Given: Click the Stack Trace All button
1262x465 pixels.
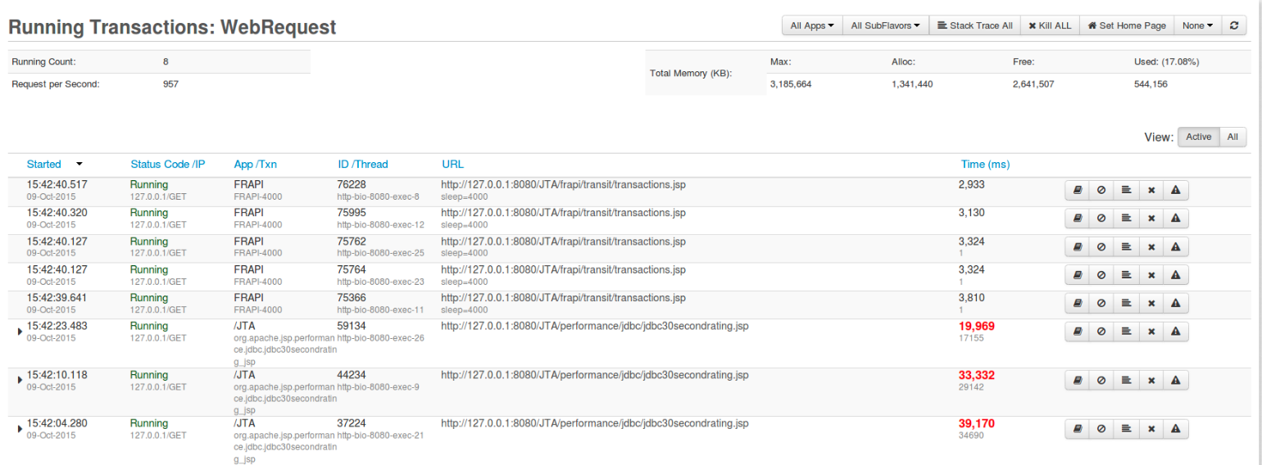Looking at the screenshot, I should tap(974, 25).
